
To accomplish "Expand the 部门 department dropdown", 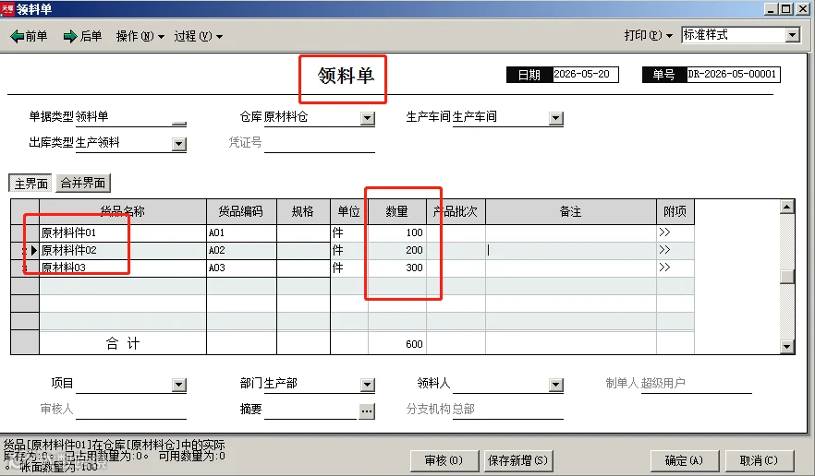I will 368,385.
